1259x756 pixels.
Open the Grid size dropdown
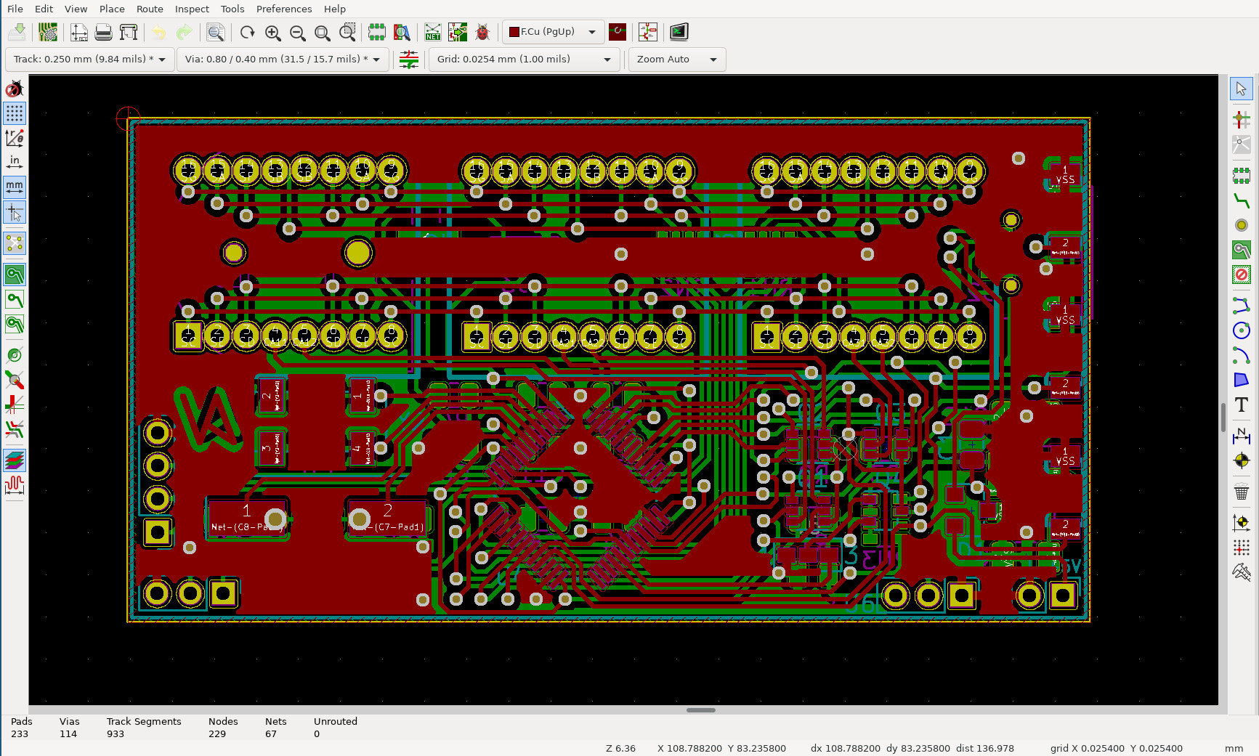(x=607, y=60)
